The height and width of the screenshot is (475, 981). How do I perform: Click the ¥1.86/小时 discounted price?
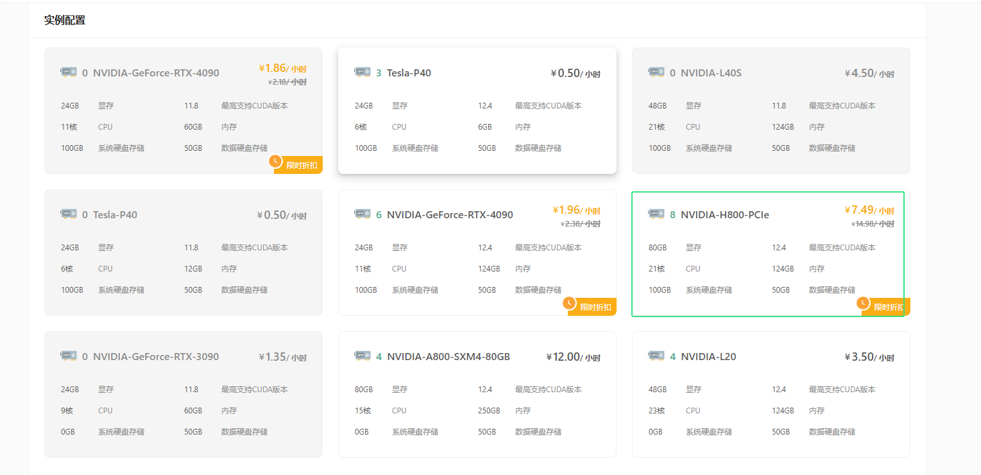click(282, 68)
